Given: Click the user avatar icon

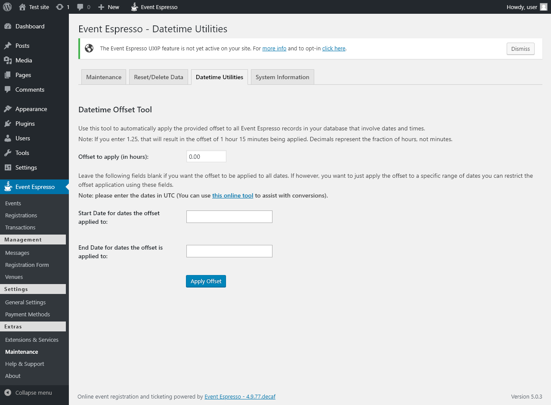Looking at the screenshot, I should (544, 7).
